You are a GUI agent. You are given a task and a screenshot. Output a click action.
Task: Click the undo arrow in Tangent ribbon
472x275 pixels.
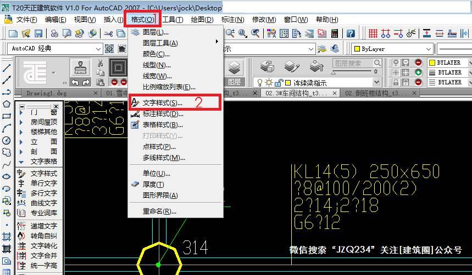point(75,82)
